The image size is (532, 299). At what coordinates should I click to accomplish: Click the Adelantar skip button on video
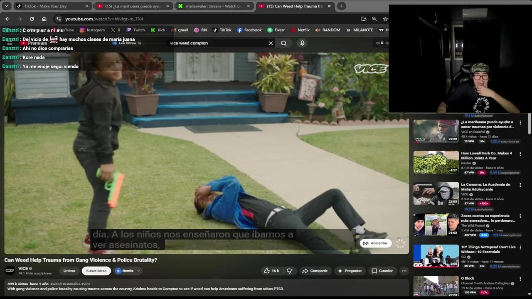click(375, 243)
